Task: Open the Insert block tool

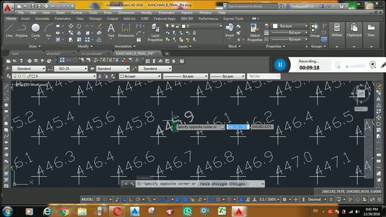Action: [229, 31]
